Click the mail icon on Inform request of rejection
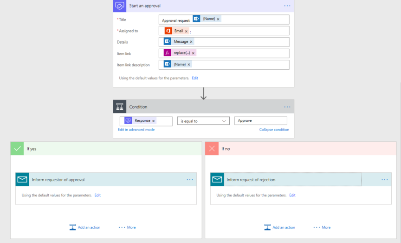This screenshot has width=401, height=243. (x=217, y=180)
